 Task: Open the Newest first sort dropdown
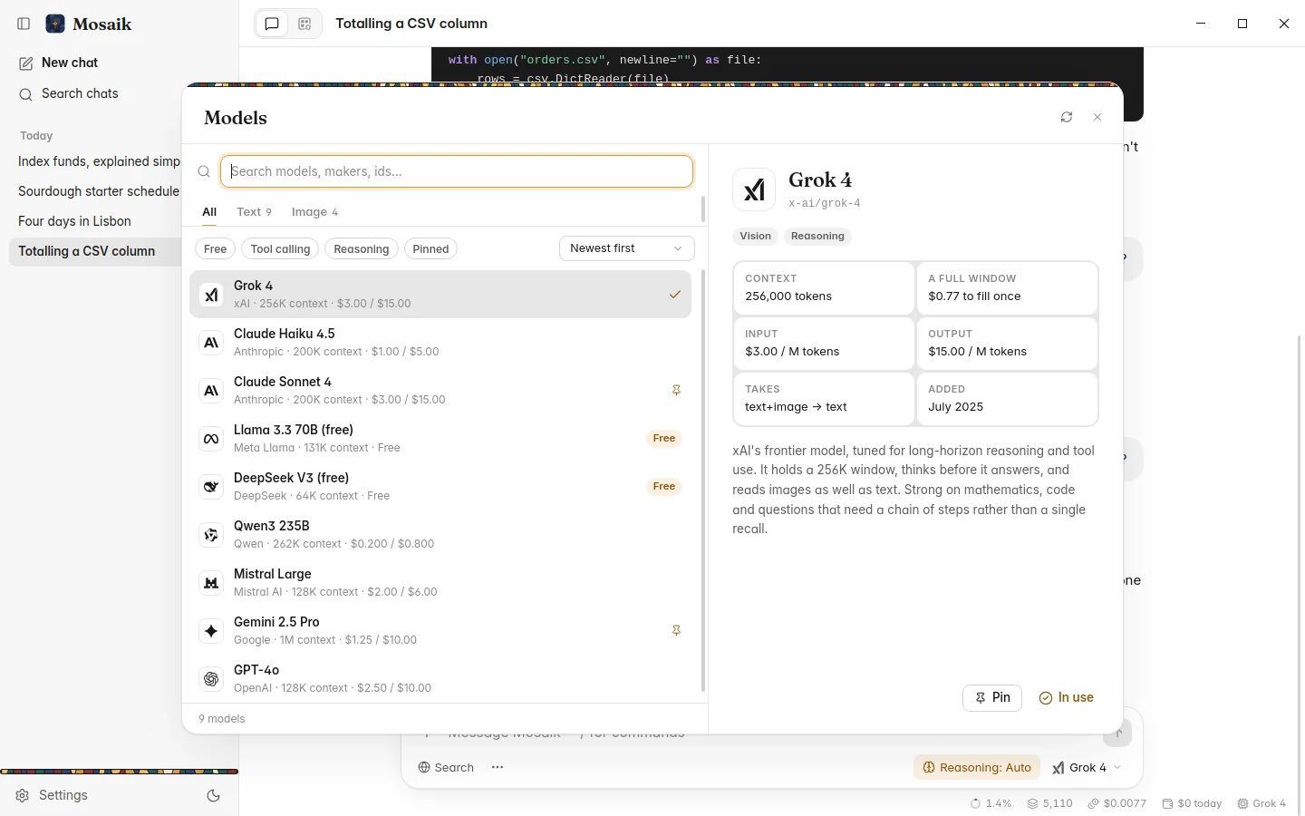tap(627, 248)
